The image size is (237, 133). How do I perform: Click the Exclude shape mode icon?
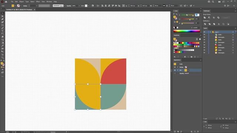[x=218, y=18]
